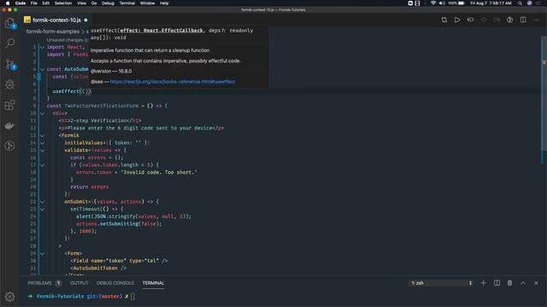Click the 'Invalid code. Too short.' string
Screen dimensions: 547x307
(159, 172)
